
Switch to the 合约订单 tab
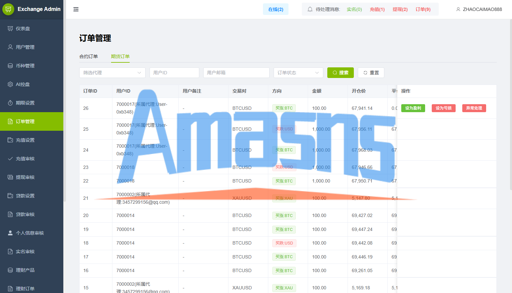pos(89,56)
